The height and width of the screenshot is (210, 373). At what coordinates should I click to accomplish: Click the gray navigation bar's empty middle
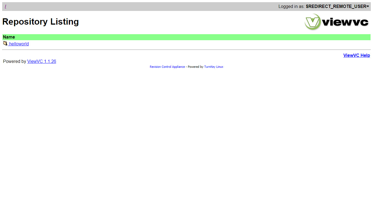[x=142, y=7]
